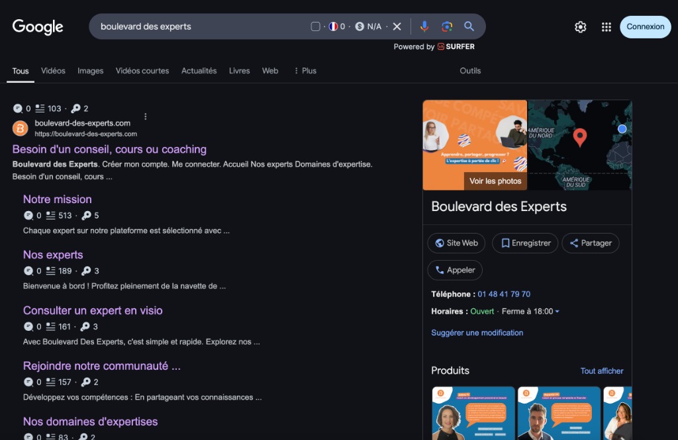Switch to the Images tab

tap(90, 71)
